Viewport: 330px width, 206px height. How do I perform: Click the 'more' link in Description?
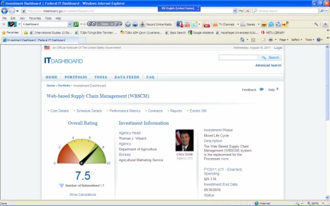(x=225, y=159)
